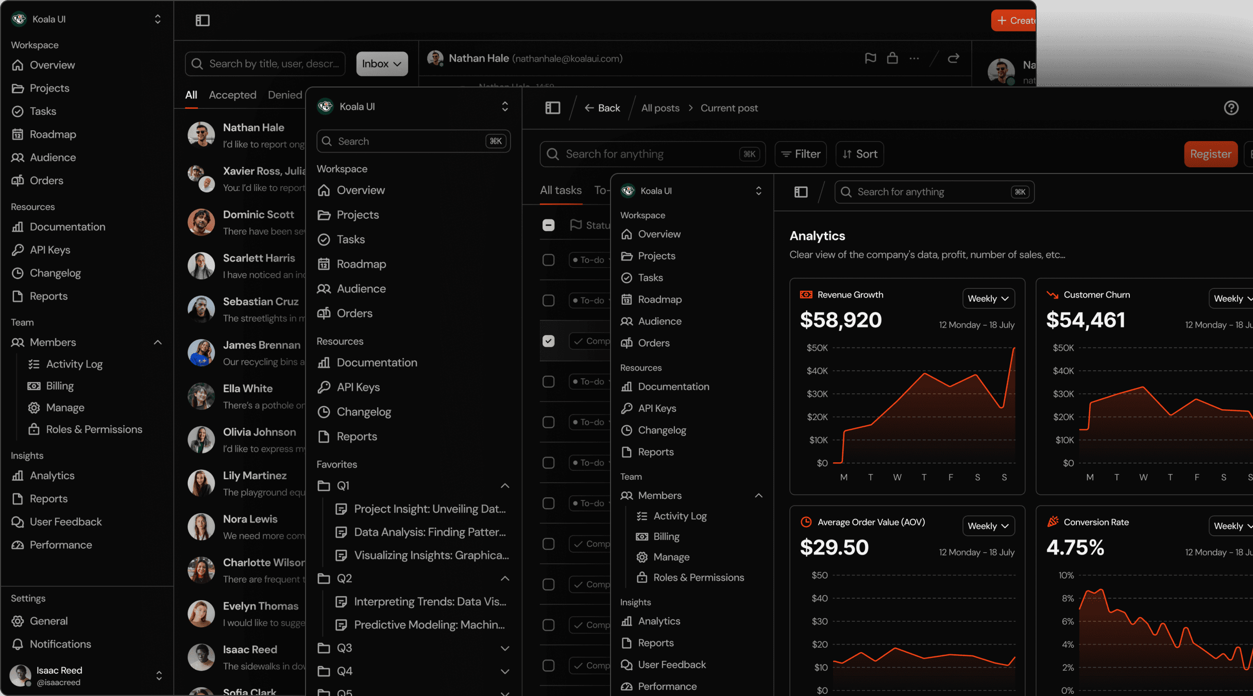
Task: Toggle sidebar icon in Analytics window toolbar
Action: click(x=801, y=192)
